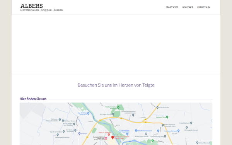Click the Aug. Winkhaus GmbH marker
Screen dimensions: 232x145
(88, 113)
